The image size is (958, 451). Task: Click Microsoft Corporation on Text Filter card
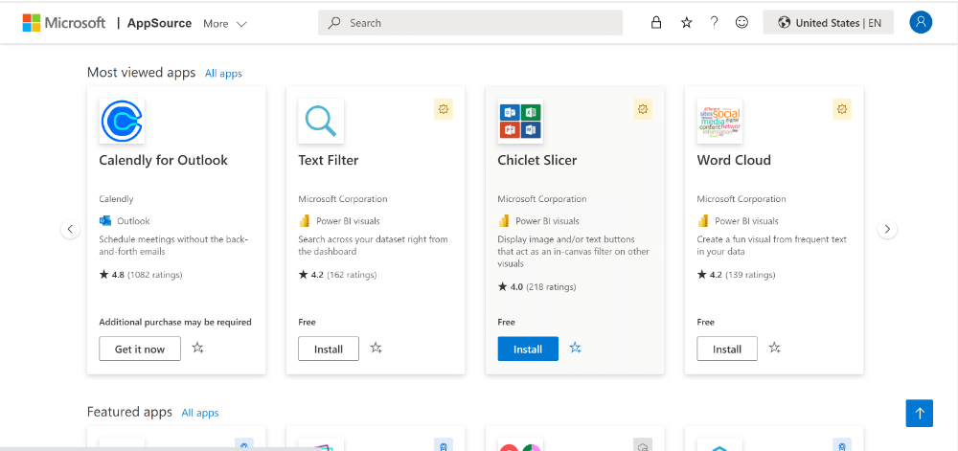point(343,199)
